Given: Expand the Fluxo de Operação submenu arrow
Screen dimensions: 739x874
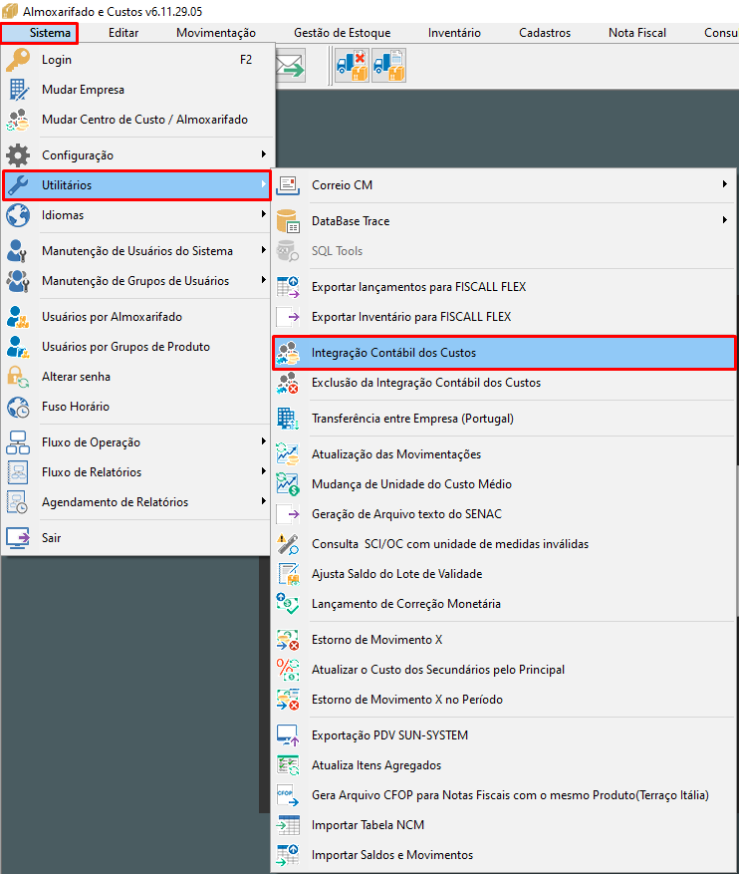Looking at the screenshot, I should 263,441.
